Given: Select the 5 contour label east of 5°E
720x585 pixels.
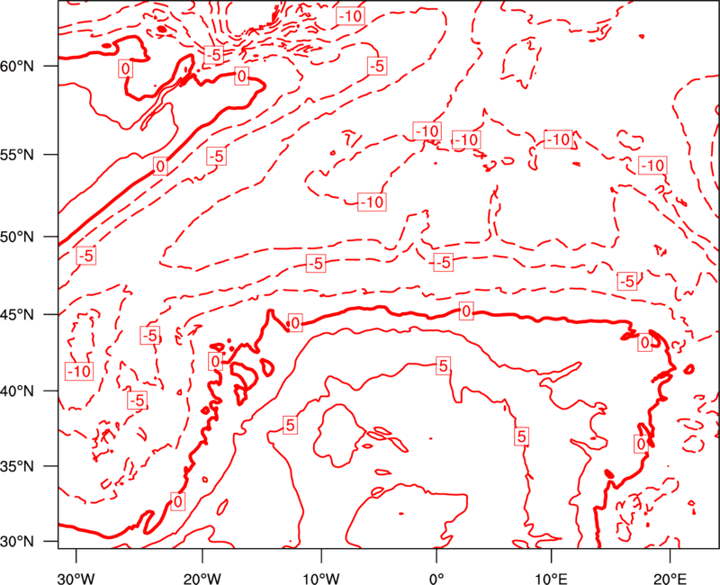Looking at the screenshot, I should tap(521, 436).
